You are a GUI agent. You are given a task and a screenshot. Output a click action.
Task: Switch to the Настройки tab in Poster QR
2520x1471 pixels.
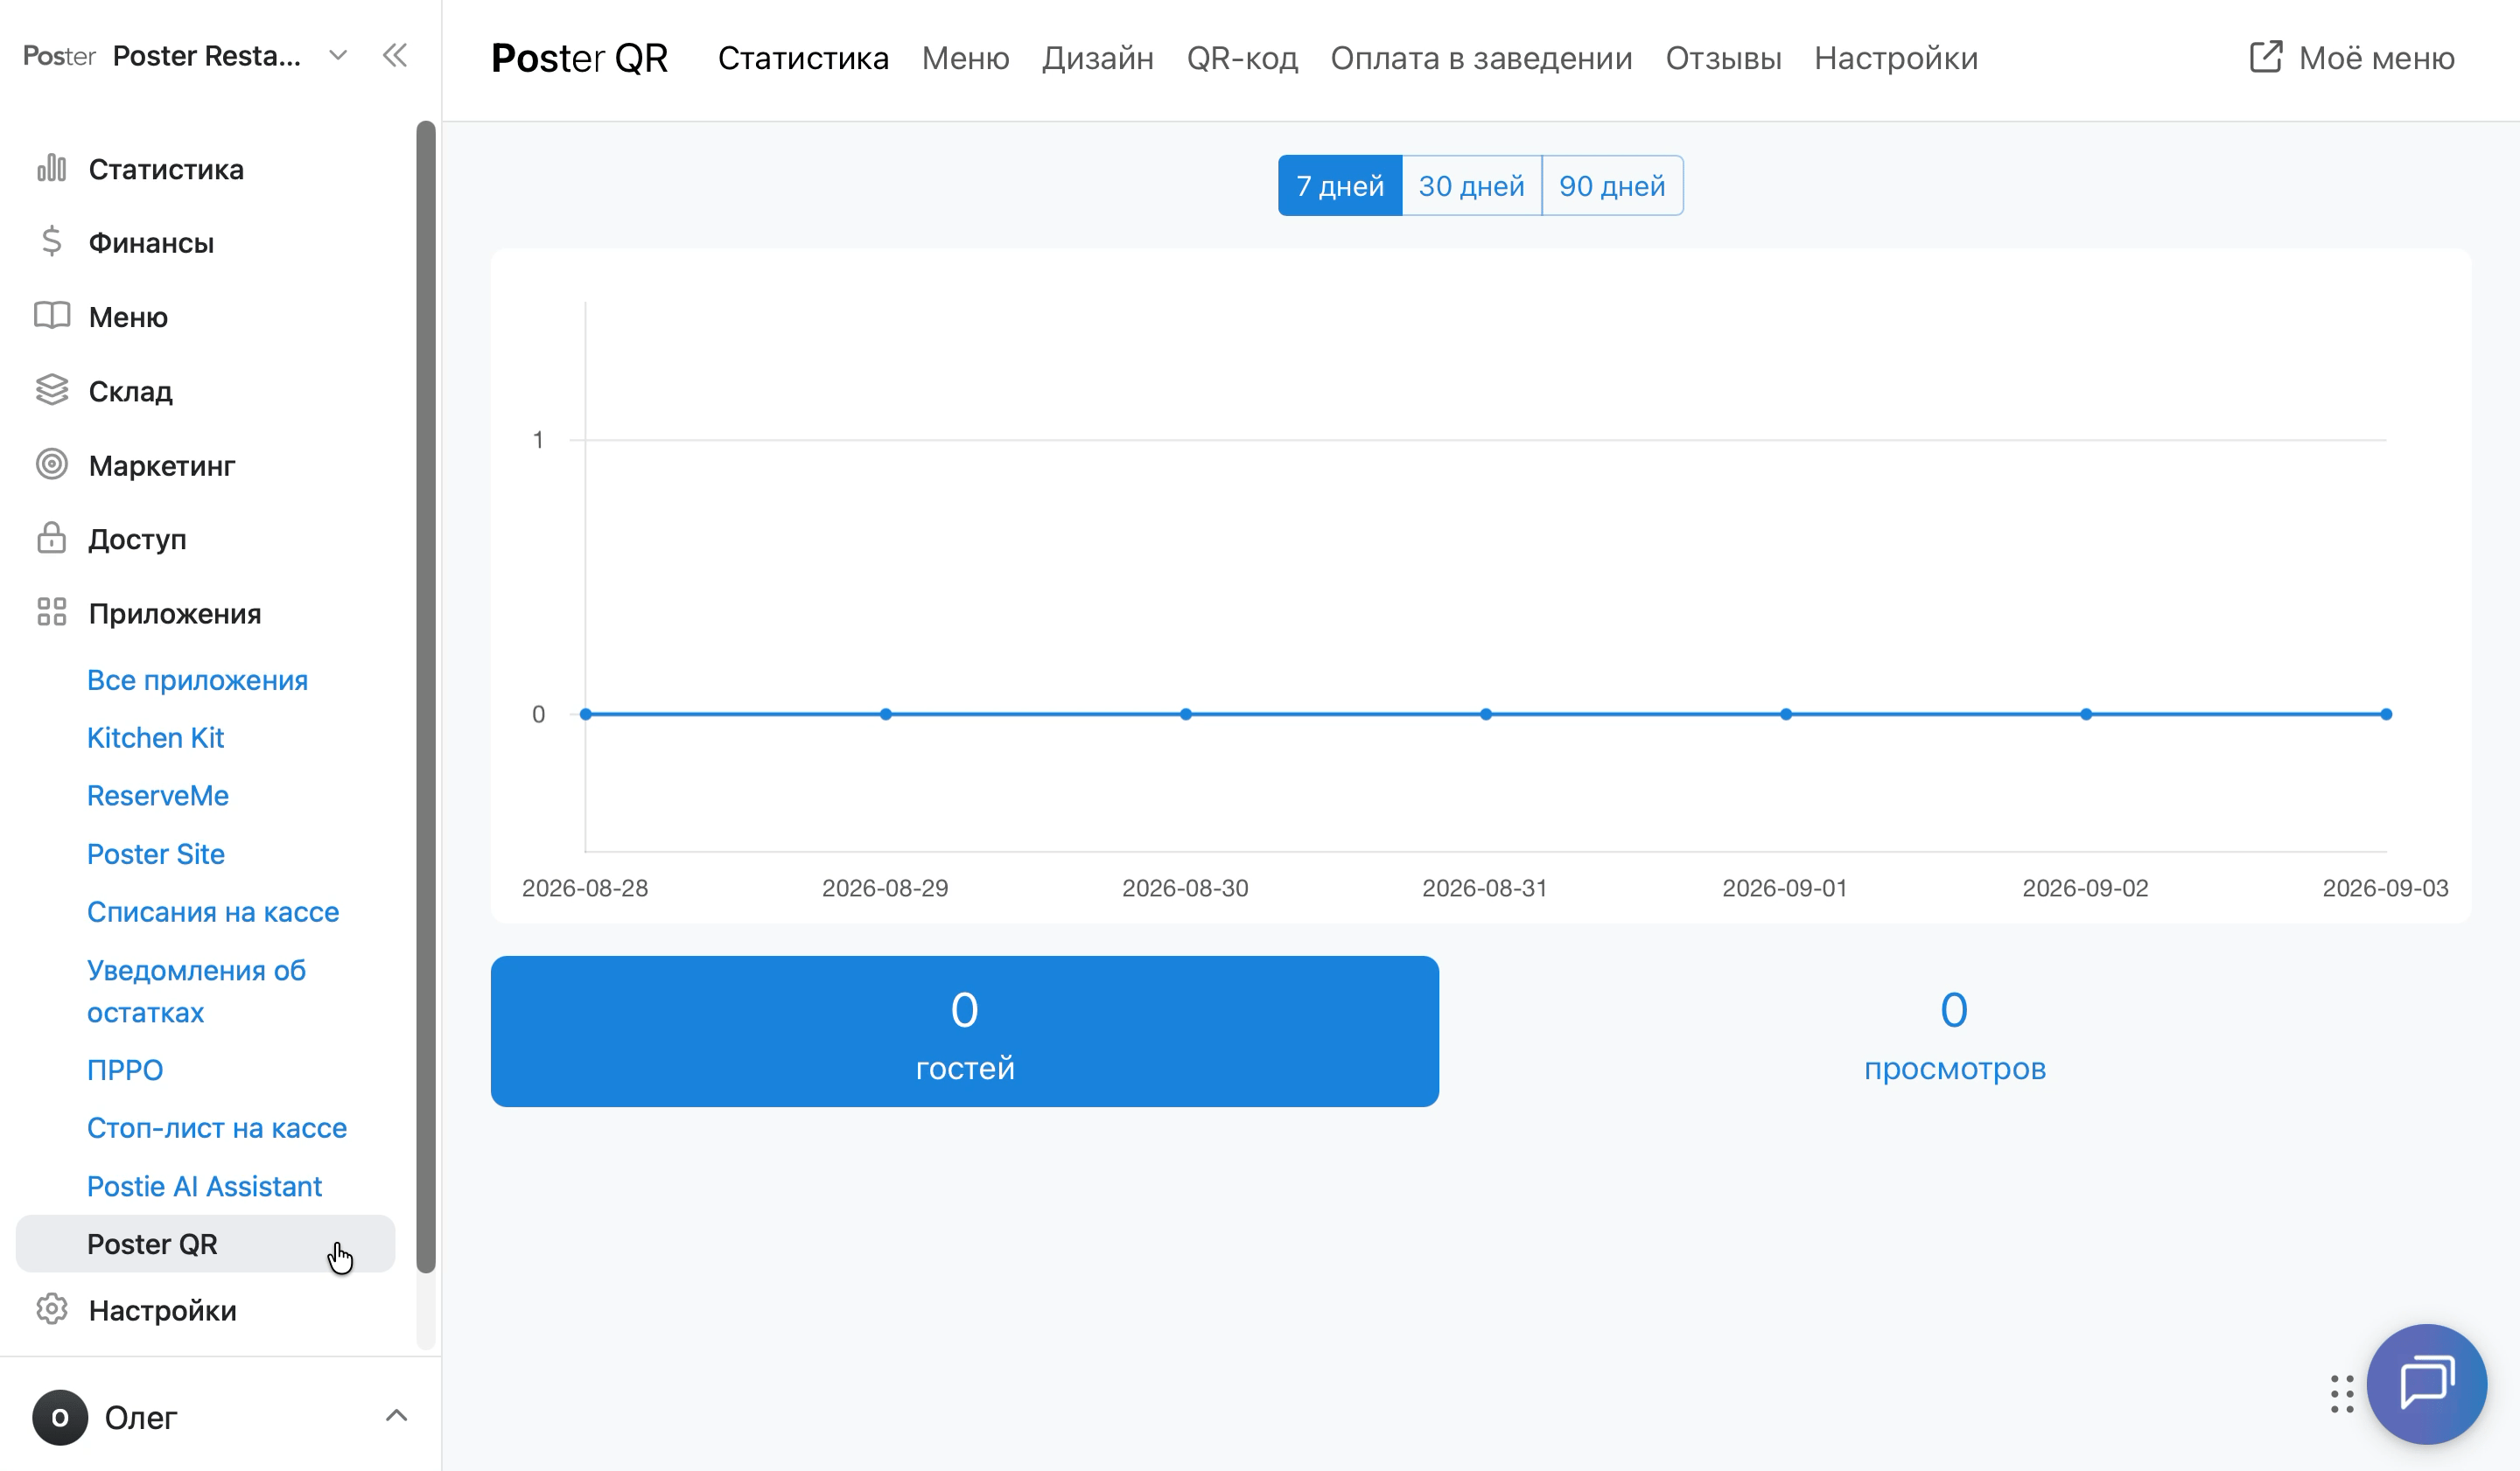click(x=1896, y=58)
